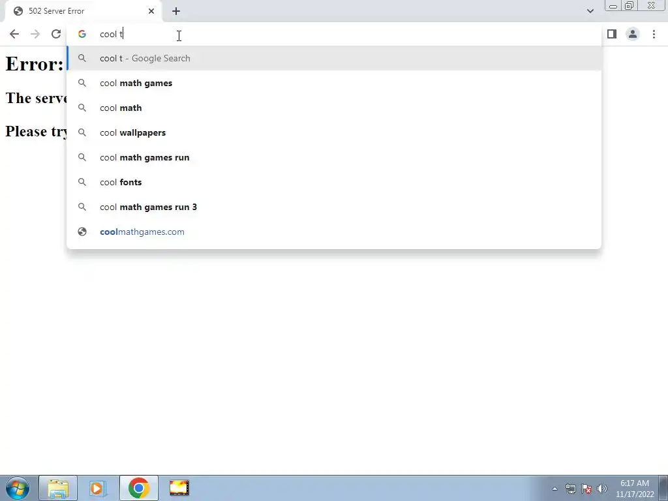The height and width of the screenshot is (501, 668).
Task: Click search icon beside 'cool wallpapers'
Action: (82, 132)
